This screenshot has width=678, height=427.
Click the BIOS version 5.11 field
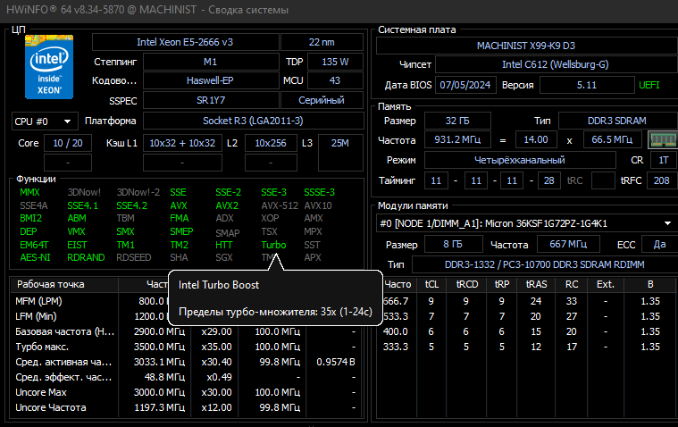(x=587, y=85)
